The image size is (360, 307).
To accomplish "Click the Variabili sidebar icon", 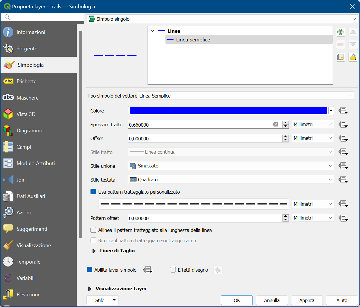I will pyautogui.click(x=8, y=278).
